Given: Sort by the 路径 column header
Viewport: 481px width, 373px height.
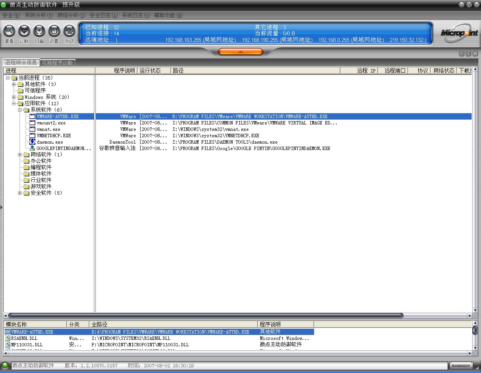Looking at the screenshot, I should click(256, 71).
